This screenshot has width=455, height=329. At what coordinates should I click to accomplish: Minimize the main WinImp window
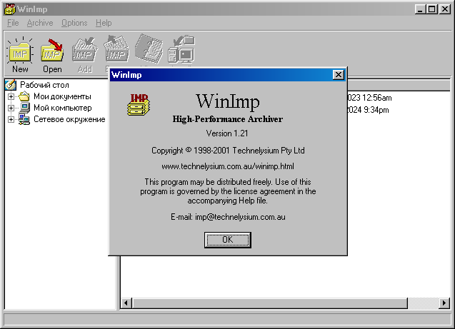tap(420, 9)
